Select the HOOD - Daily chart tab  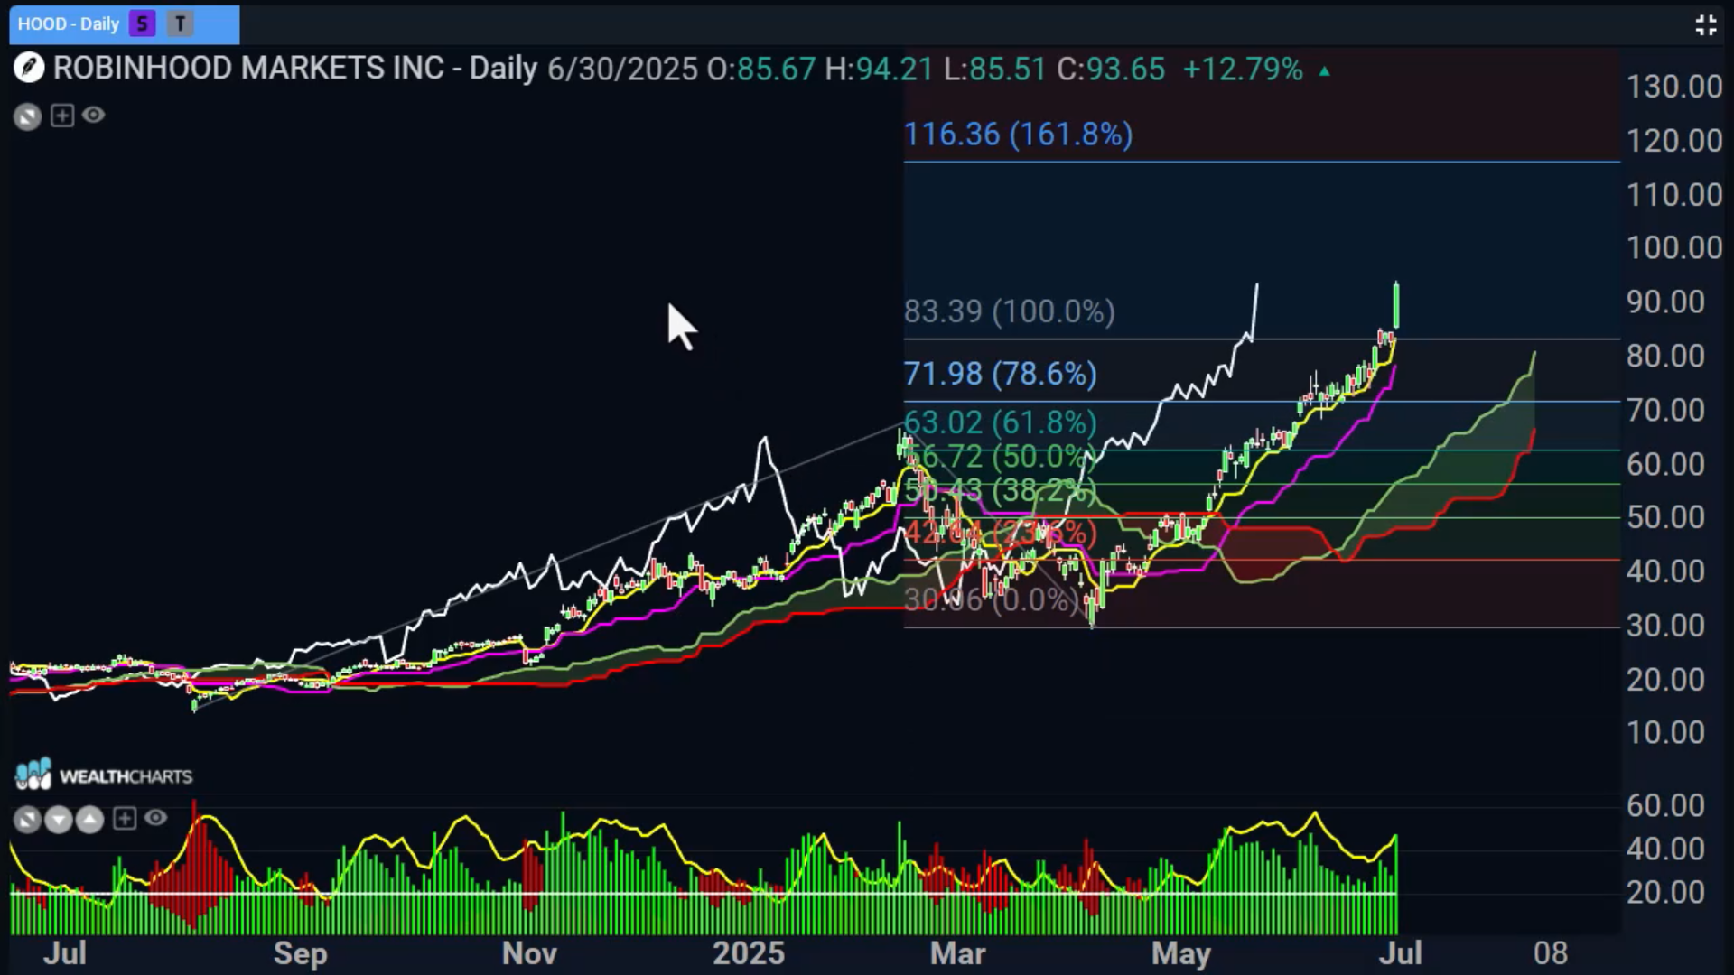pyautogui.click(x=124, y=24)
